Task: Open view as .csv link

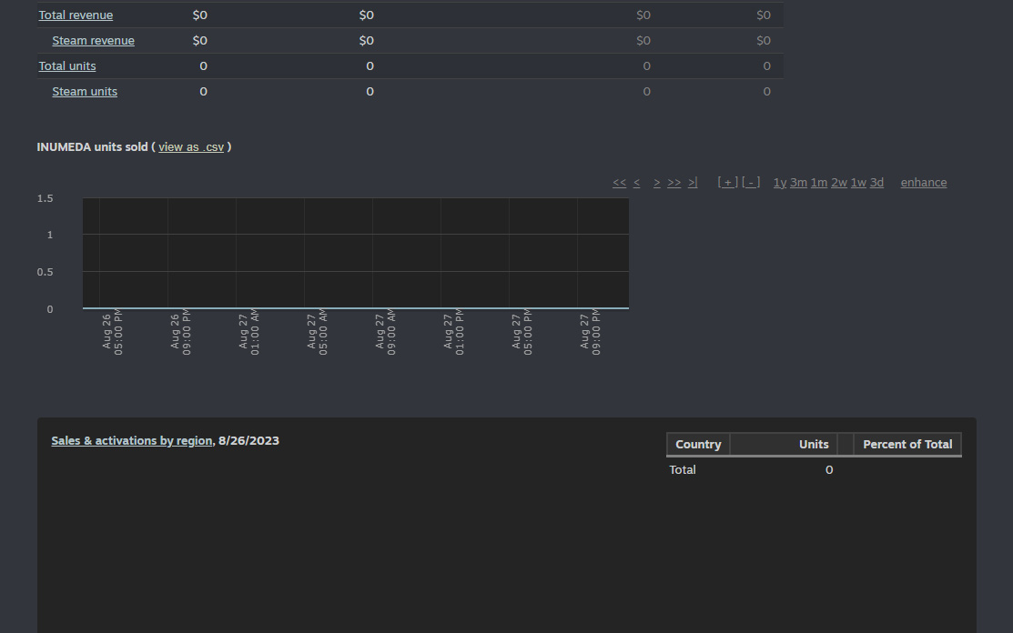Action: (191, 147)
